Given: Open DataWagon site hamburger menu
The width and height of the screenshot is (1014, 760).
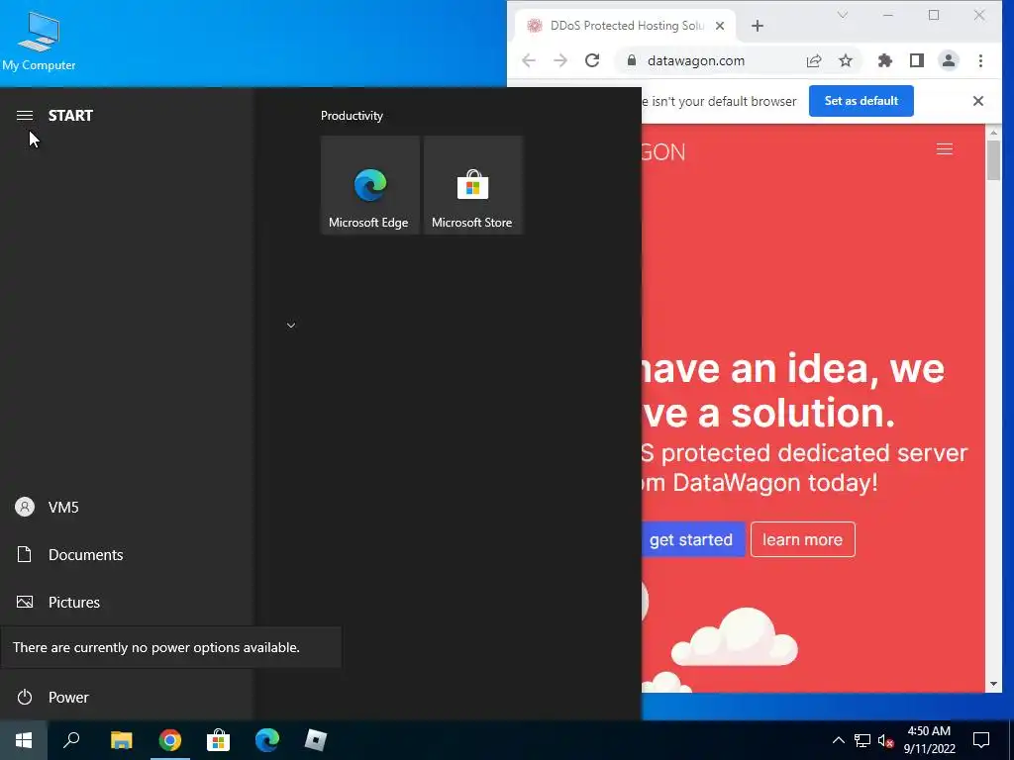Looking at the screenshot, I should (944, 149).
